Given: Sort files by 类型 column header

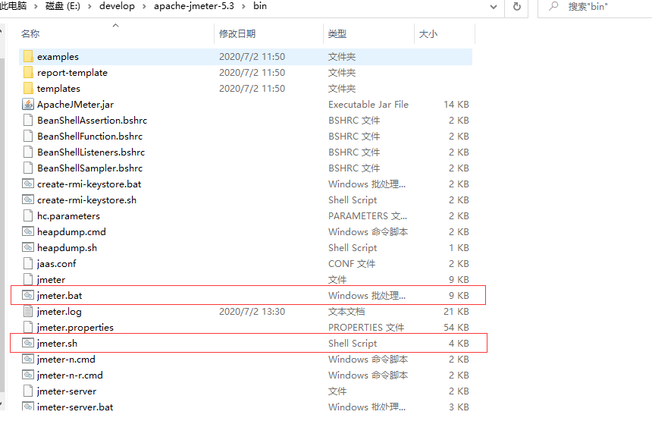Looking at the screenshot, I should tap(337, 33).
